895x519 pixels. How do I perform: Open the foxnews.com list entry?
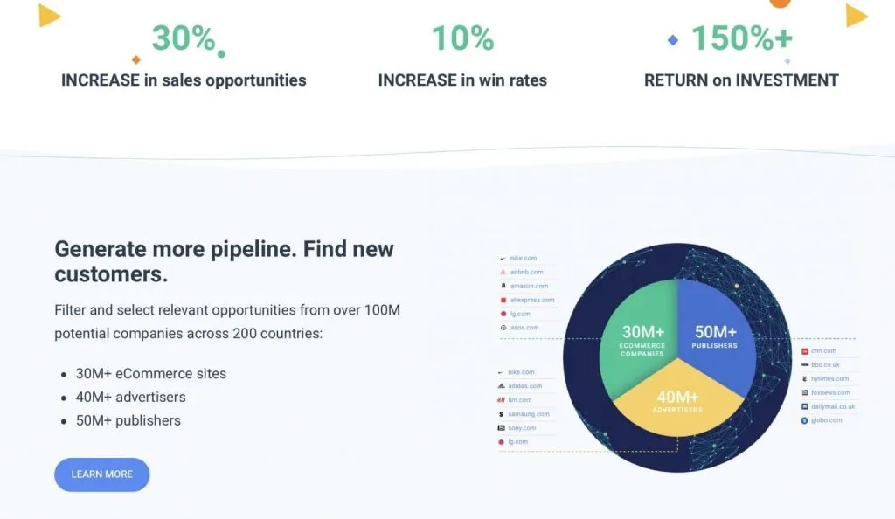click(826, 393)
